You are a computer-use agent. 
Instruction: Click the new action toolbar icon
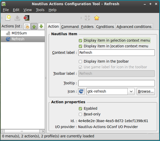pyautogui.click(x=8, y=18)
